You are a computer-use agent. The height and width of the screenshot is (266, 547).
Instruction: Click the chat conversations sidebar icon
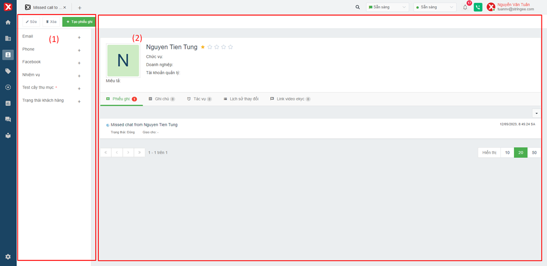pyautogui.click(x=8, y=120)
